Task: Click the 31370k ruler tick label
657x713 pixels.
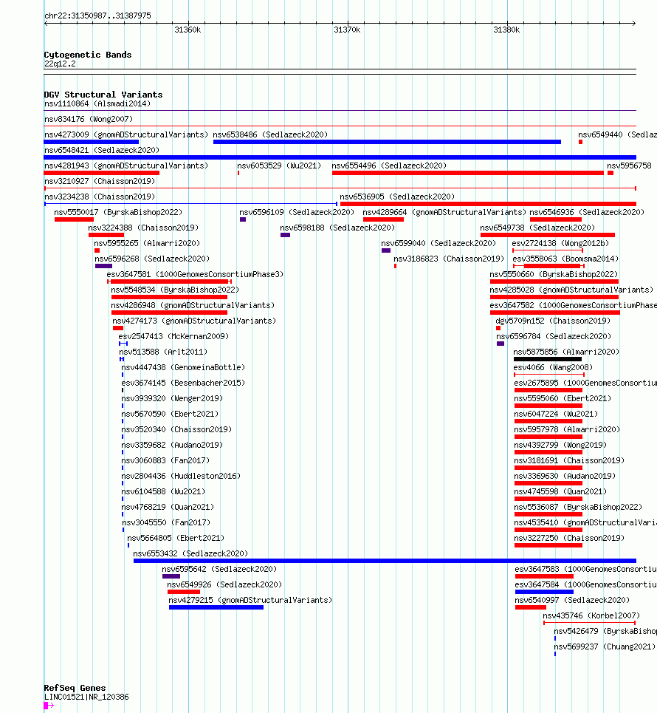Action: 347,30
